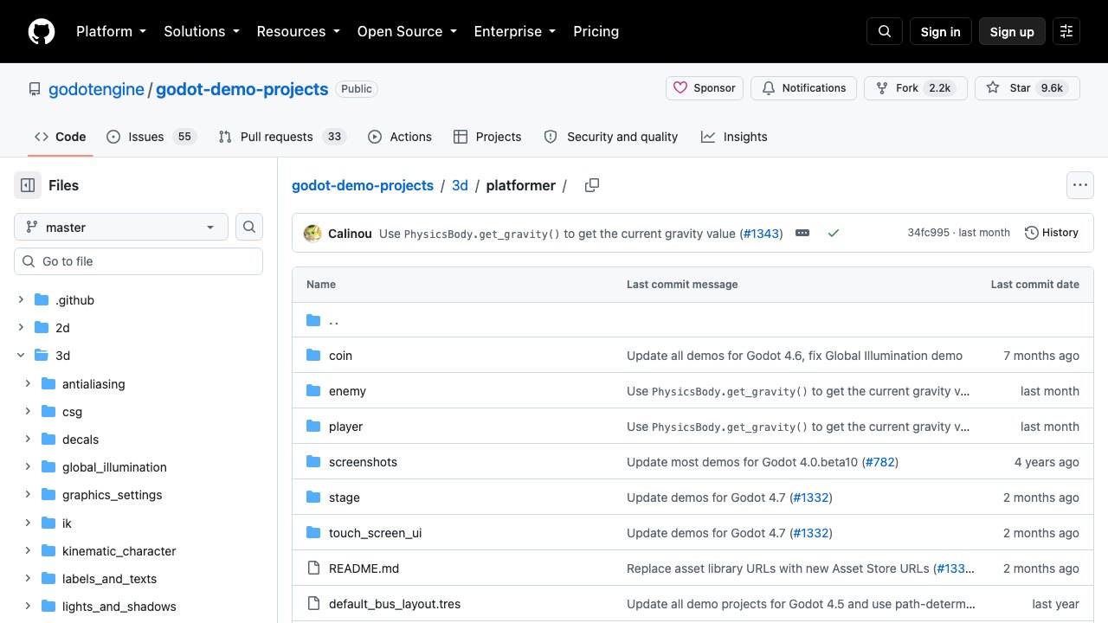Click the Sign in button

click(x=941, y=31)
